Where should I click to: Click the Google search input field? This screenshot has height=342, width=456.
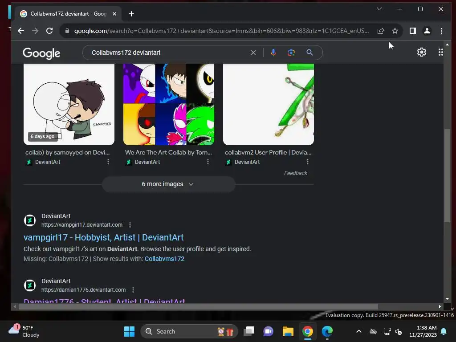coord(169,53)
